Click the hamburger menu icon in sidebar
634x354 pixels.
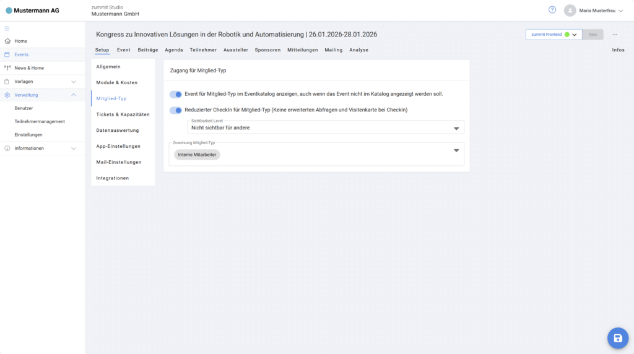point(7,28)
